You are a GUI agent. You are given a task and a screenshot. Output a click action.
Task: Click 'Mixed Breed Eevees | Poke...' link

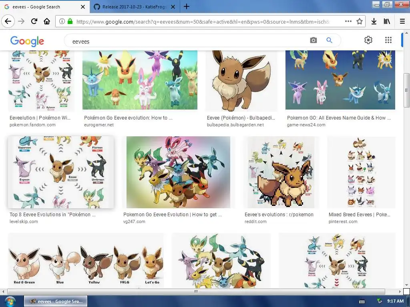[359, 215]
